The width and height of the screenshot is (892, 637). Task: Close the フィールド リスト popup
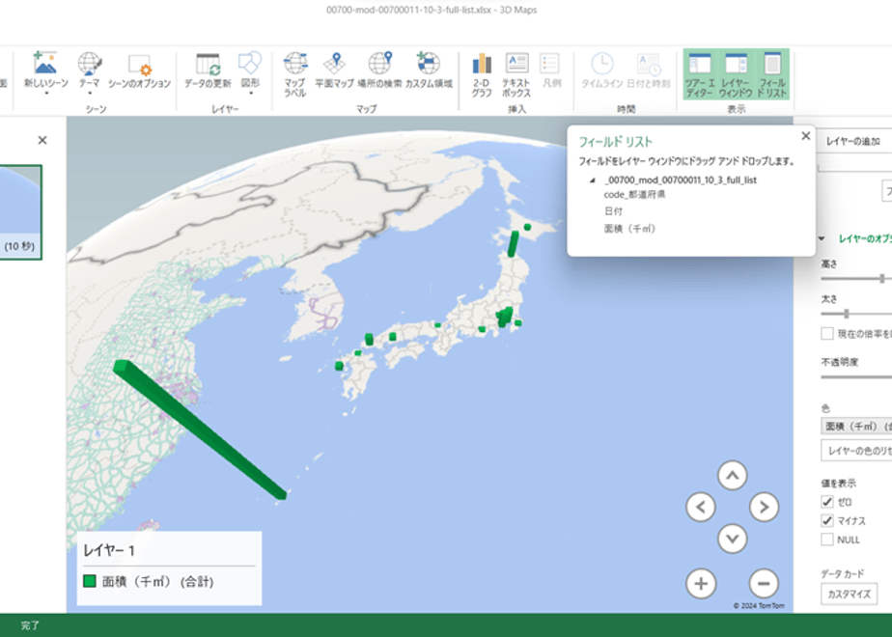coord(805,136)
